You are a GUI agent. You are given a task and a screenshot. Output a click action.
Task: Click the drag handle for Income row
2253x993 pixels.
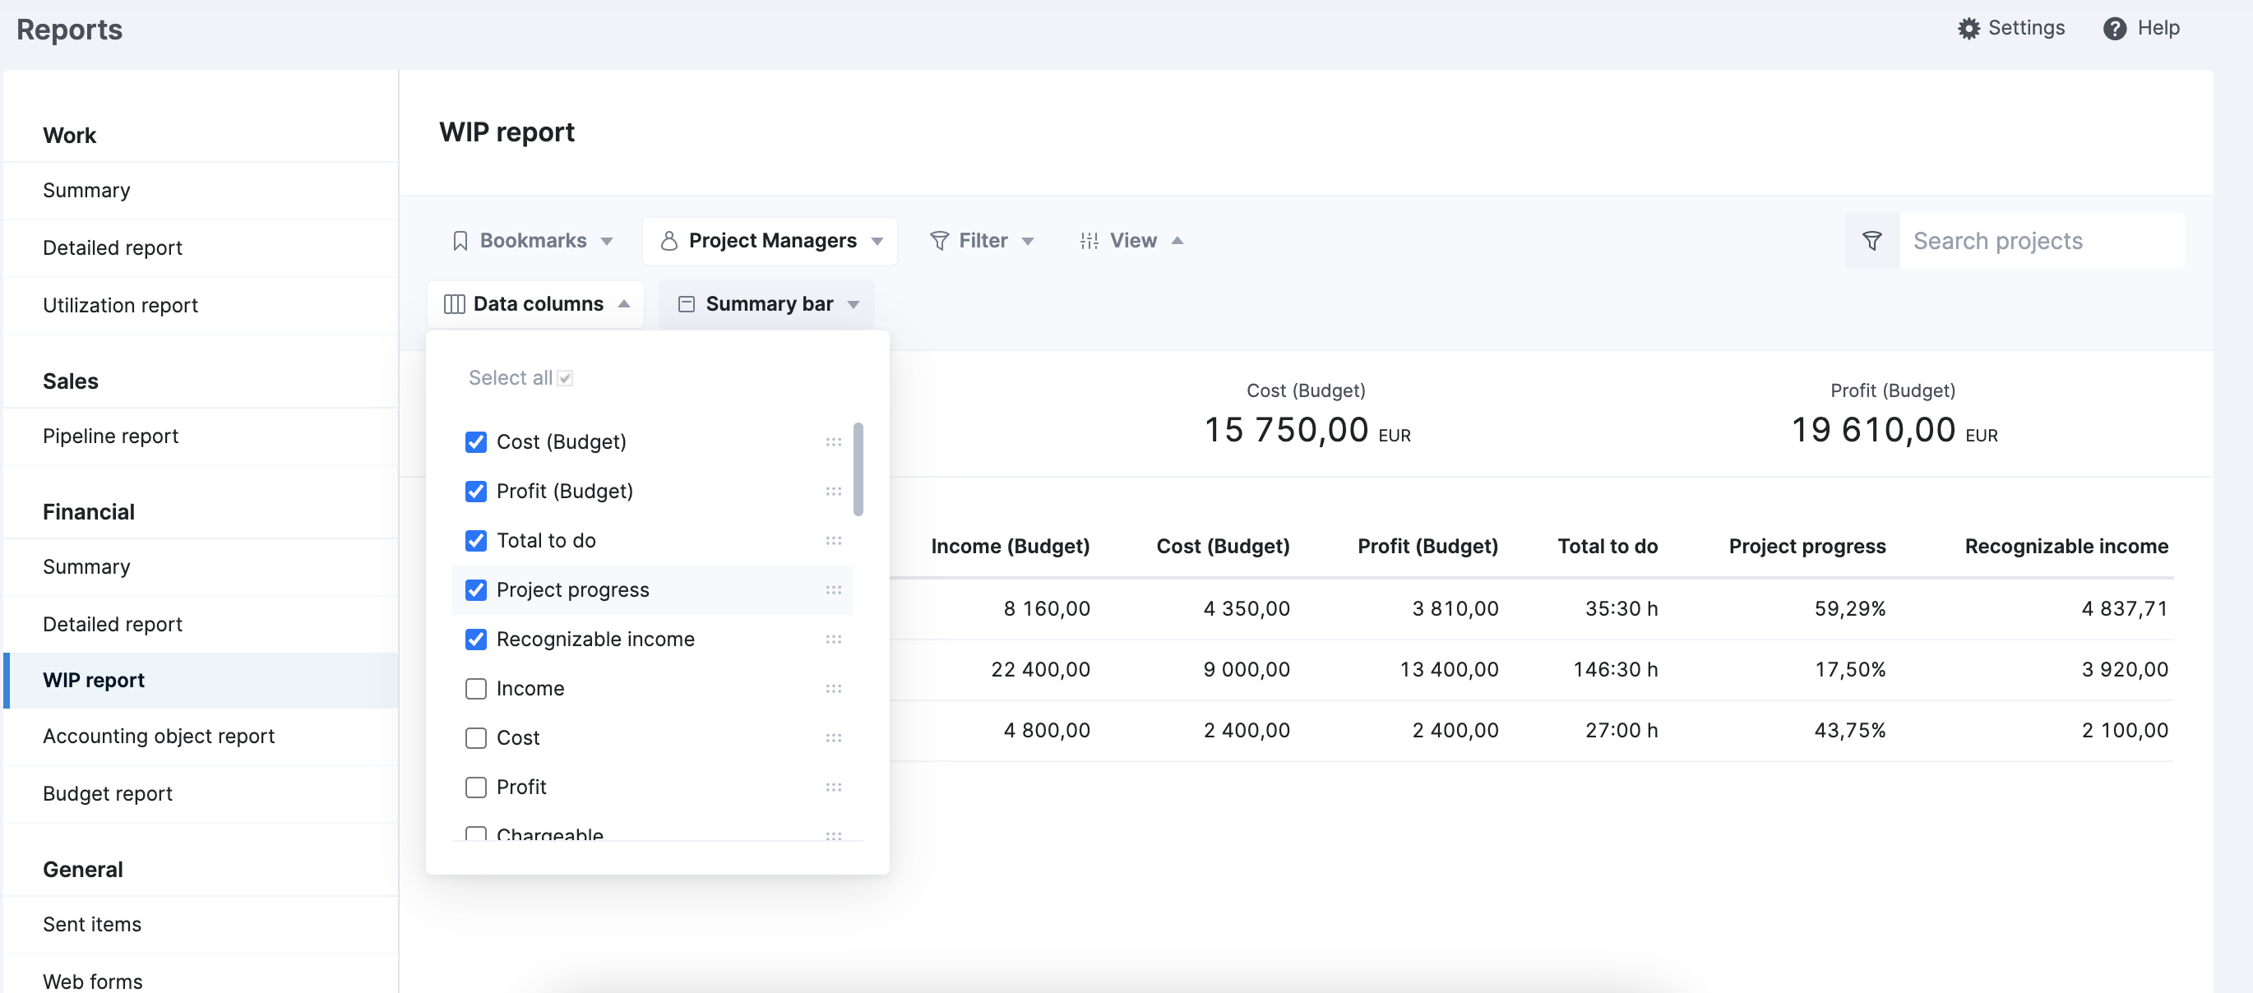[x=833, y=689]
